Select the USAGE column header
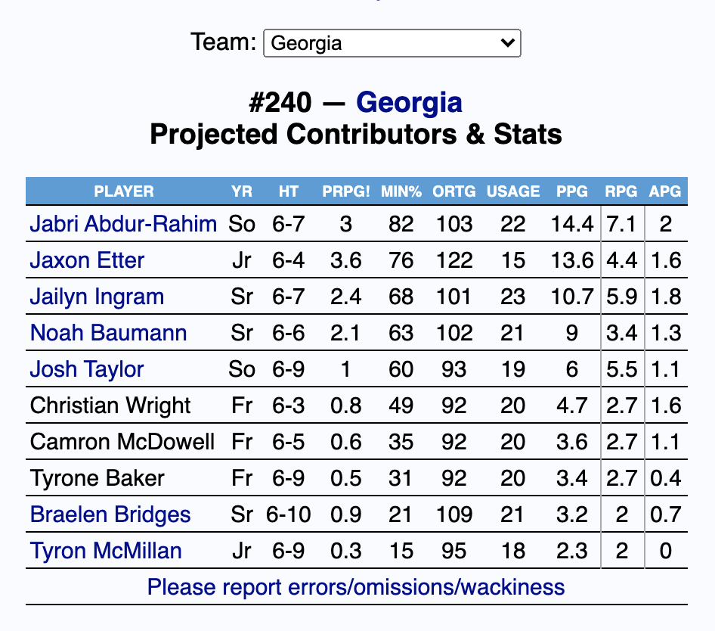This screenshot has height=631, width=715. (513, 191)
